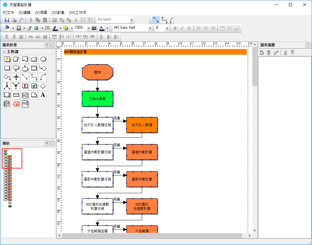Pin the 導航 panel
Image resolution: width=312 pixels, height=245 pixels.
47,143
